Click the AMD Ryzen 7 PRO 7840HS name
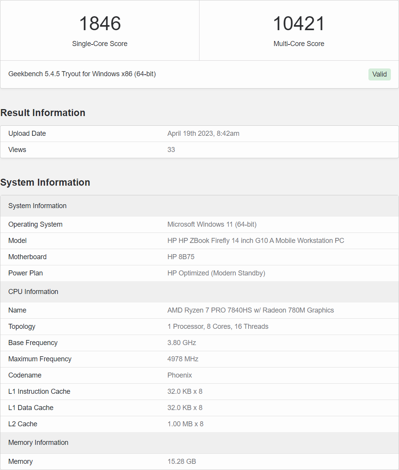Screen dimensions: 399x470 click(x=251, y=310)
